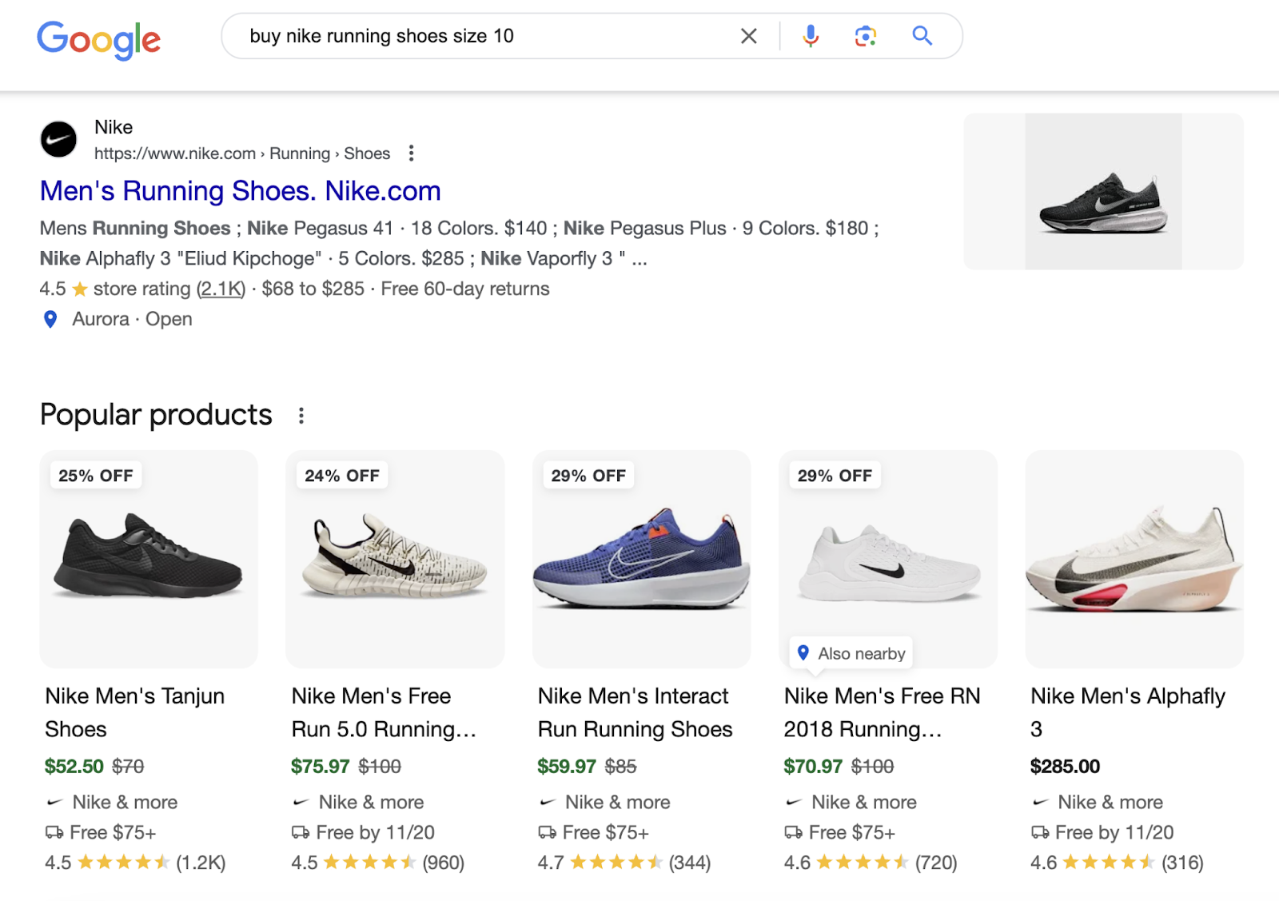Open the three-dot menu beside the Nike URL
This screenshot has height=901, width=1279.
411,153
